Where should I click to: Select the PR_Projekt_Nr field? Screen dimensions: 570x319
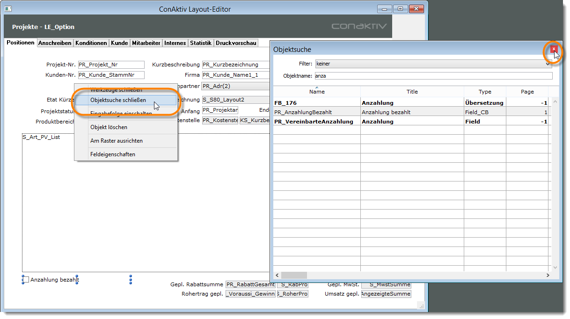(111, 65)
